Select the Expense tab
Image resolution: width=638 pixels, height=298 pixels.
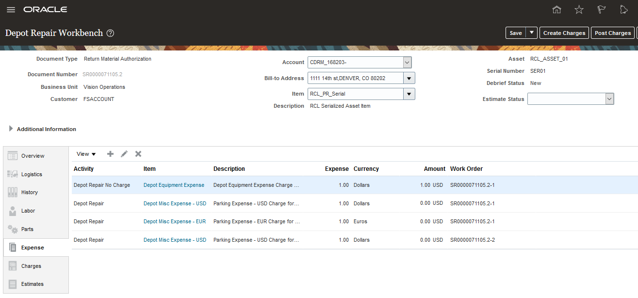tap(36, 248)
